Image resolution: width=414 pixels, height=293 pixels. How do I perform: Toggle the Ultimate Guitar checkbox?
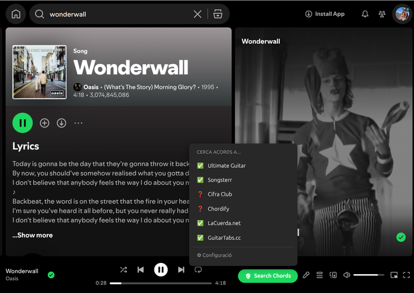[x=200, y=165]
